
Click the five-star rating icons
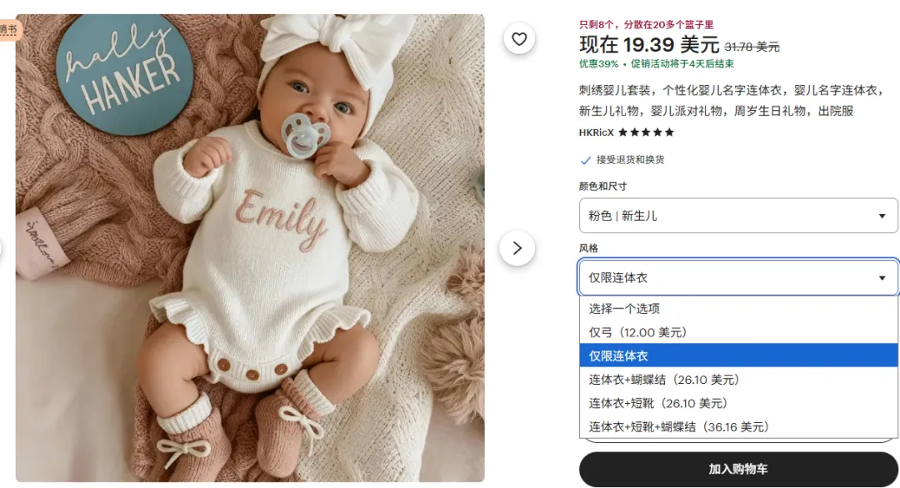[646, 132]
